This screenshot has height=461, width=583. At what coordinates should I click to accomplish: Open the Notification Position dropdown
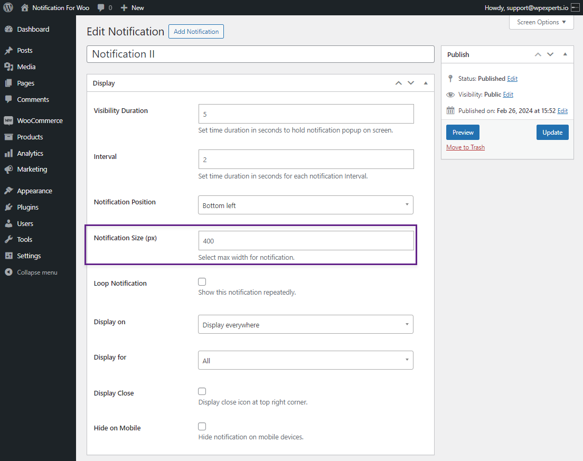tap(306, 205)
